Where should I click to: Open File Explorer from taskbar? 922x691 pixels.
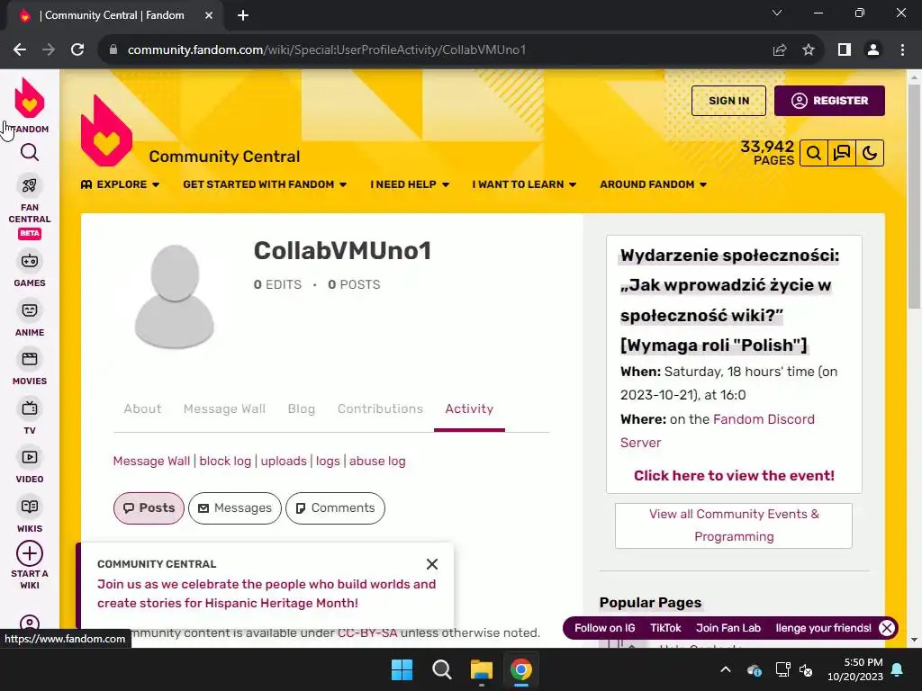click(481, 669)
